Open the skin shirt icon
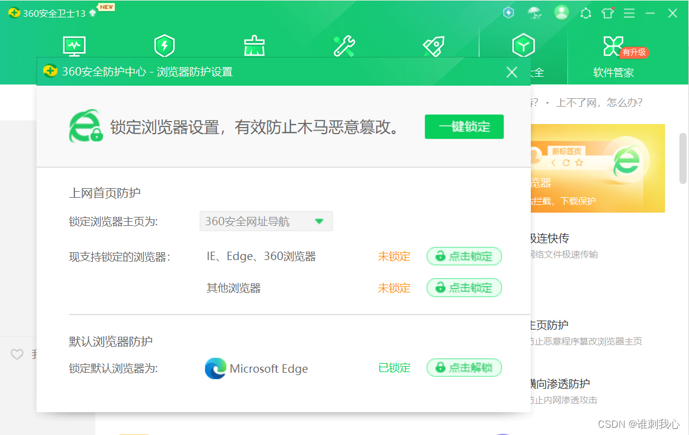 [608, 13]
